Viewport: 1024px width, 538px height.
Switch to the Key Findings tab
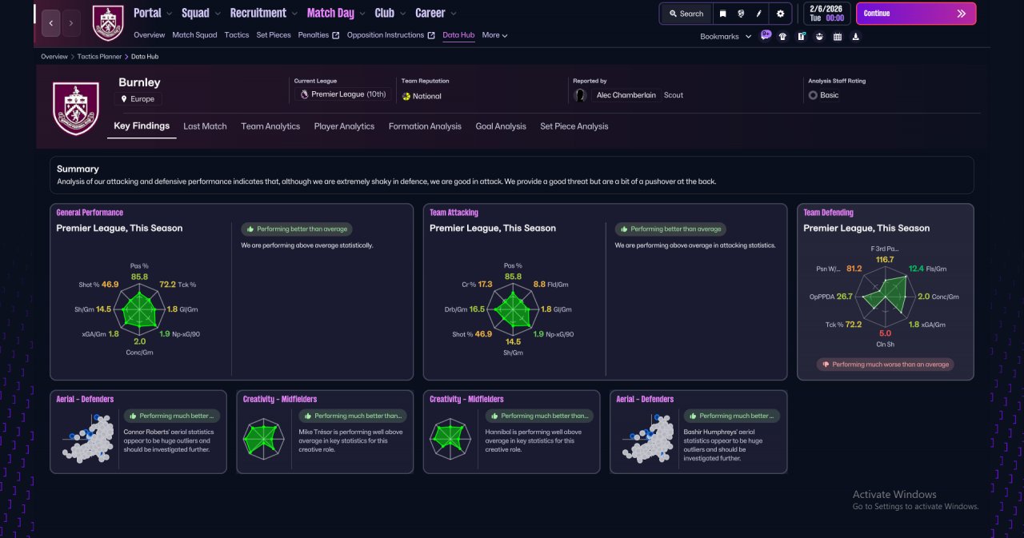point(142,126)
